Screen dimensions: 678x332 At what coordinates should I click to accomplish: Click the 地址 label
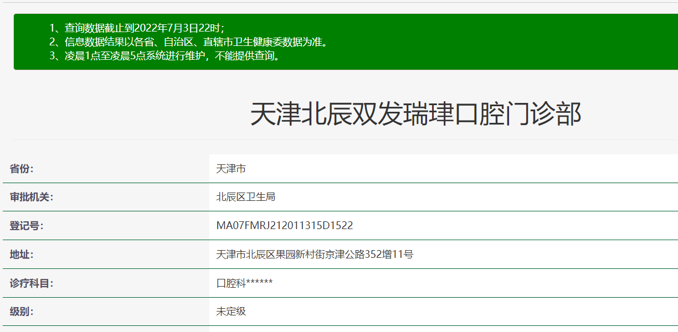[x=22, y=255]
